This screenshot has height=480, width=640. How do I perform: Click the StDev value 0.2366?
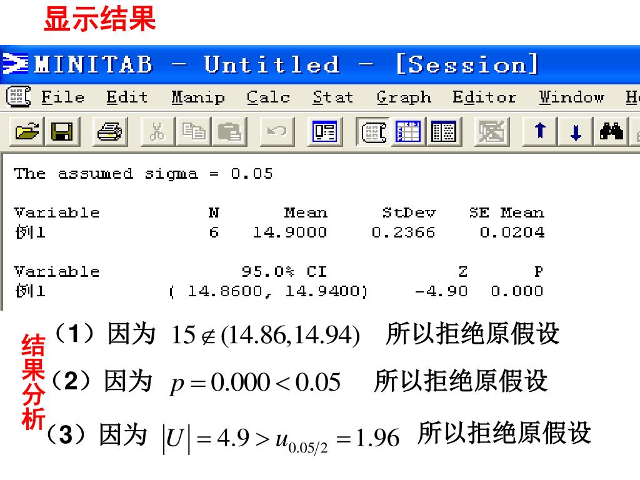click(403, 232)
